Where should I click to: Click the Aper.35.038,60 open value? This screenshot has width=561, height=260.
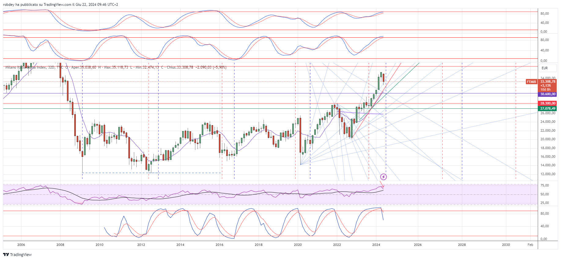84,67
